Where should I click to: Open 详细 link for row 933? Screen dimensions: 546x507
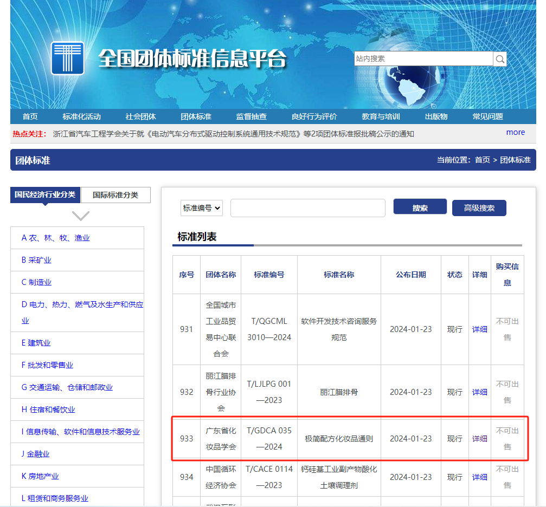[479, 439]
